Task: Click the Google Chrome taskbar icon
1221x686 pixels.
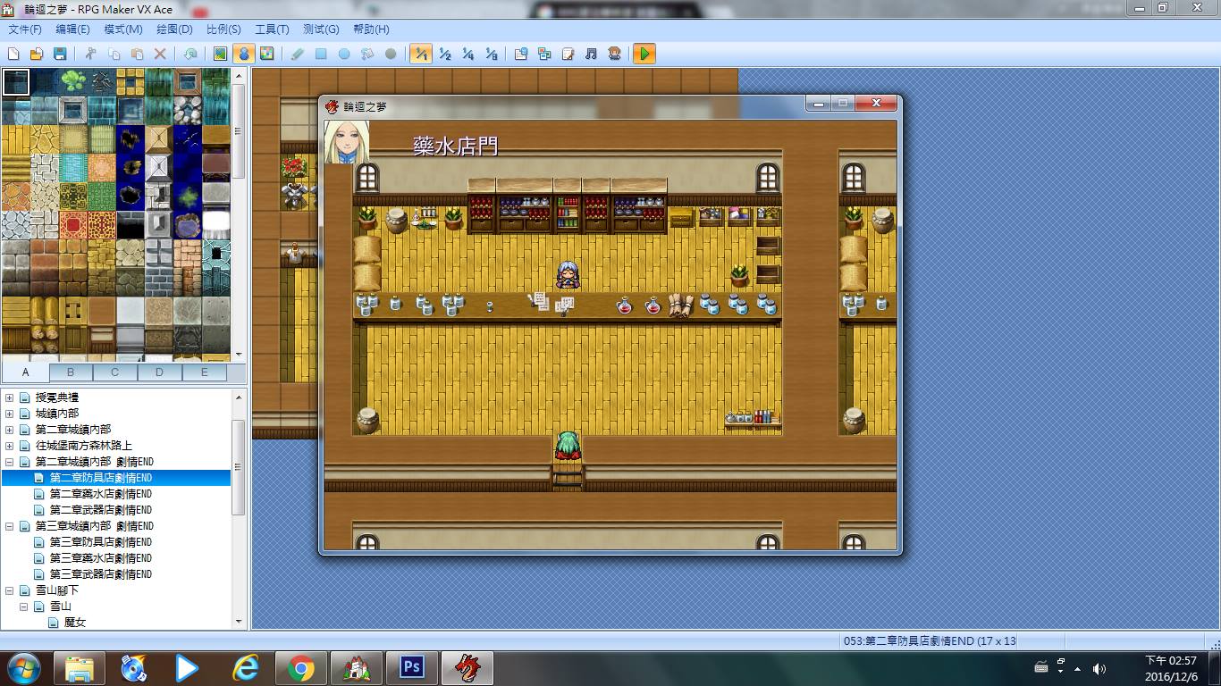Action: click(x=300, y=667)
